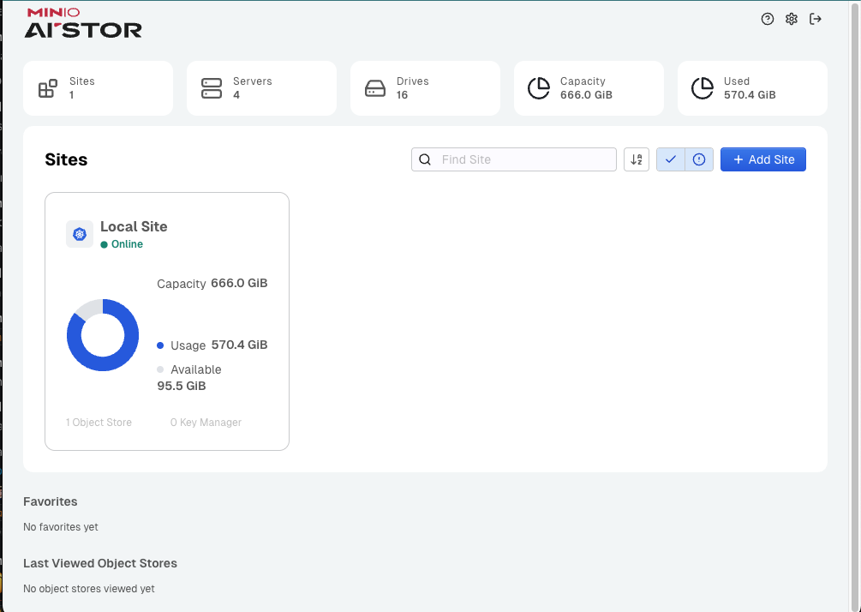
Task: Open the Local Site title
Action: tap(134, 226)
